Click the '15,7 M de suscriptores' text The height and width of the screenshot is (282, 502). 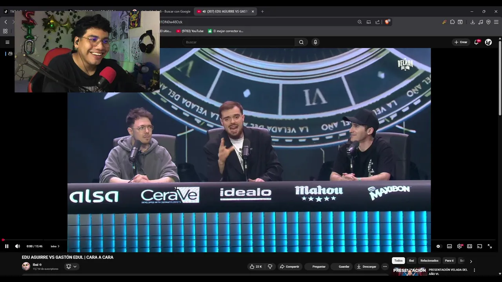click(x=45, y=269)
